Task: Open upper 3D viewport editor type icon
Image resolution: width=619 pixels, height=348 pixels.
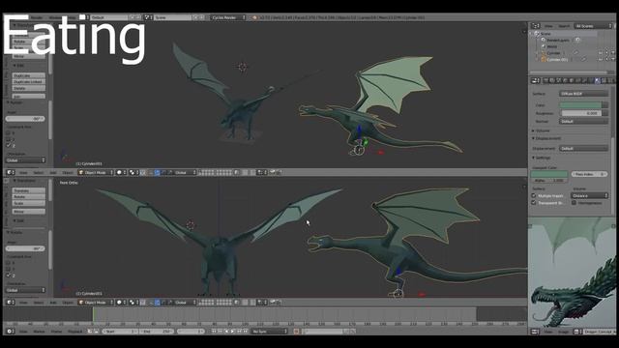Action: tap(11, 172)
